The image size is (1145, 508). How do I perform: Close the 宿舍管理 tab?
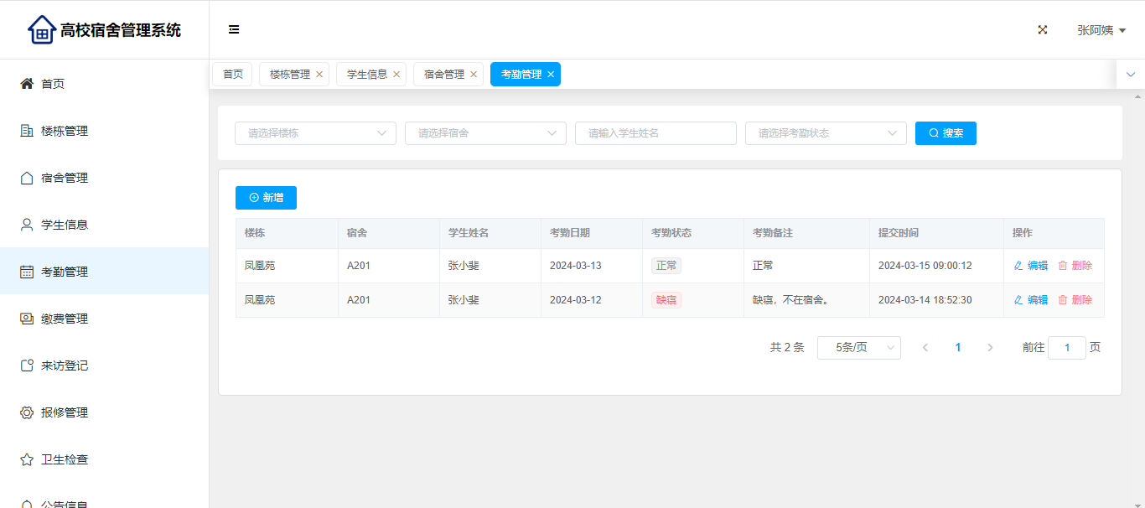coord(474,75)
